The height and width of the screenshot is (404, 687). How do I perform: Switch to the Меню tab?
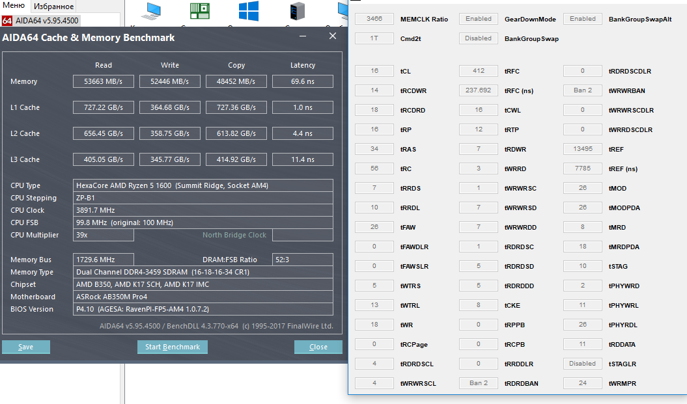pyautogui.click(x=14, y=6)
